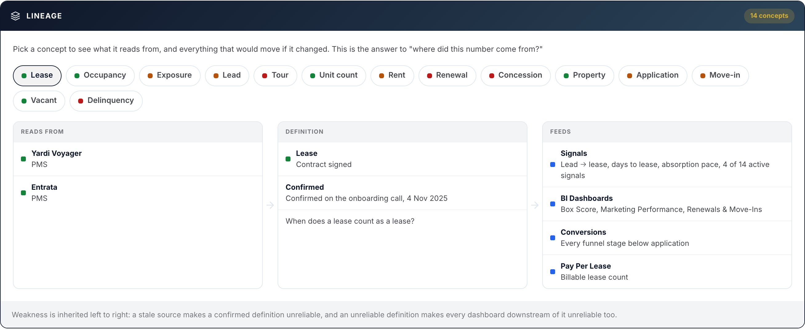Click the DEFINITION panel header

pos(402,132)
